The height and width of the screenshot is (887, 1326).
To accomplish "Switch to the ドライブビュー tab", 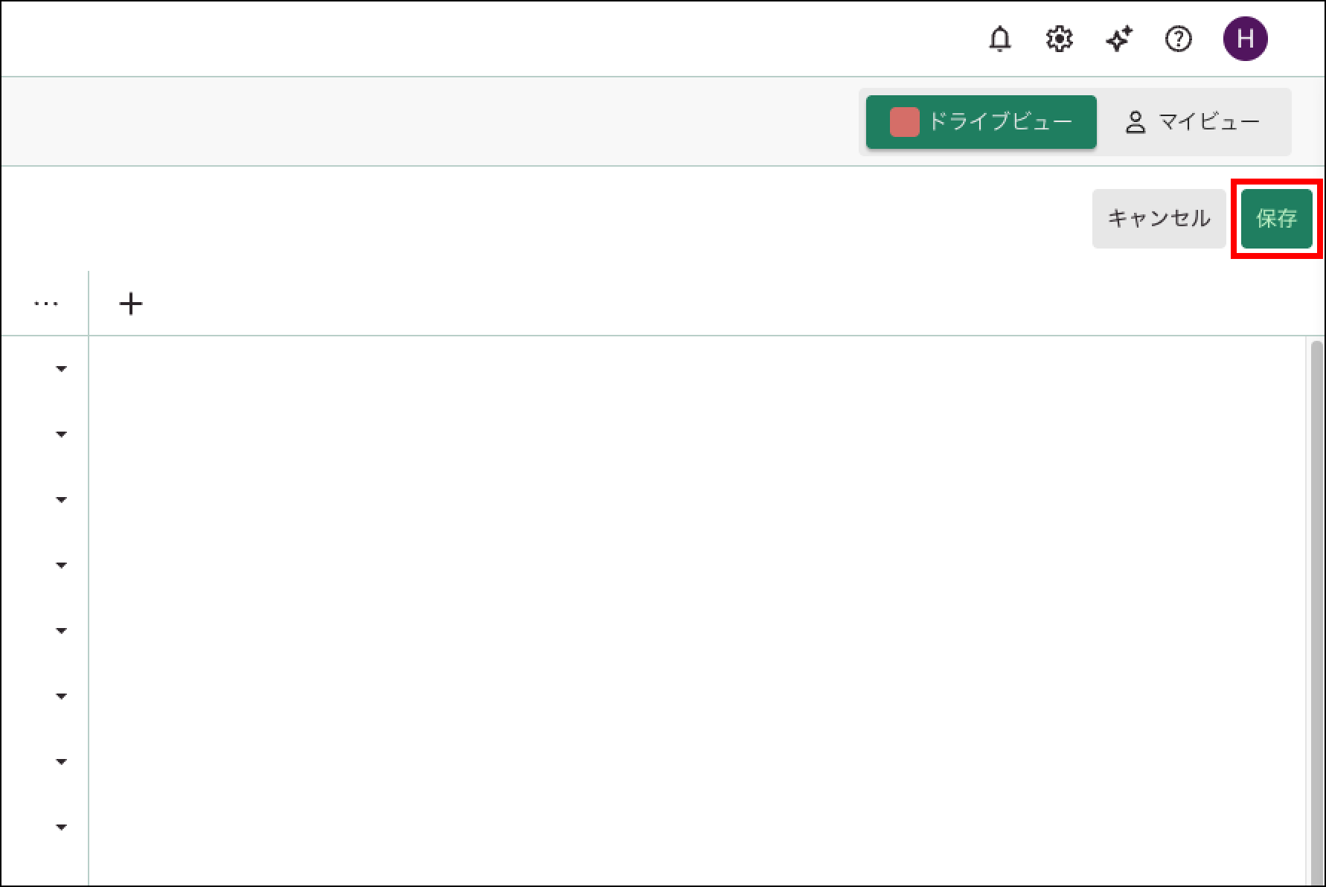I will coord(981,122).
